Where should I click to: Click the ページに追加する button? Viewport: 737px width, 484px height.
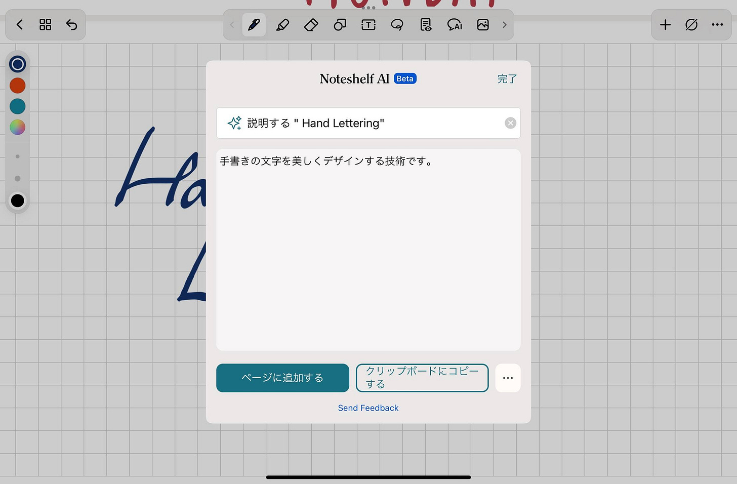[282, 378]
